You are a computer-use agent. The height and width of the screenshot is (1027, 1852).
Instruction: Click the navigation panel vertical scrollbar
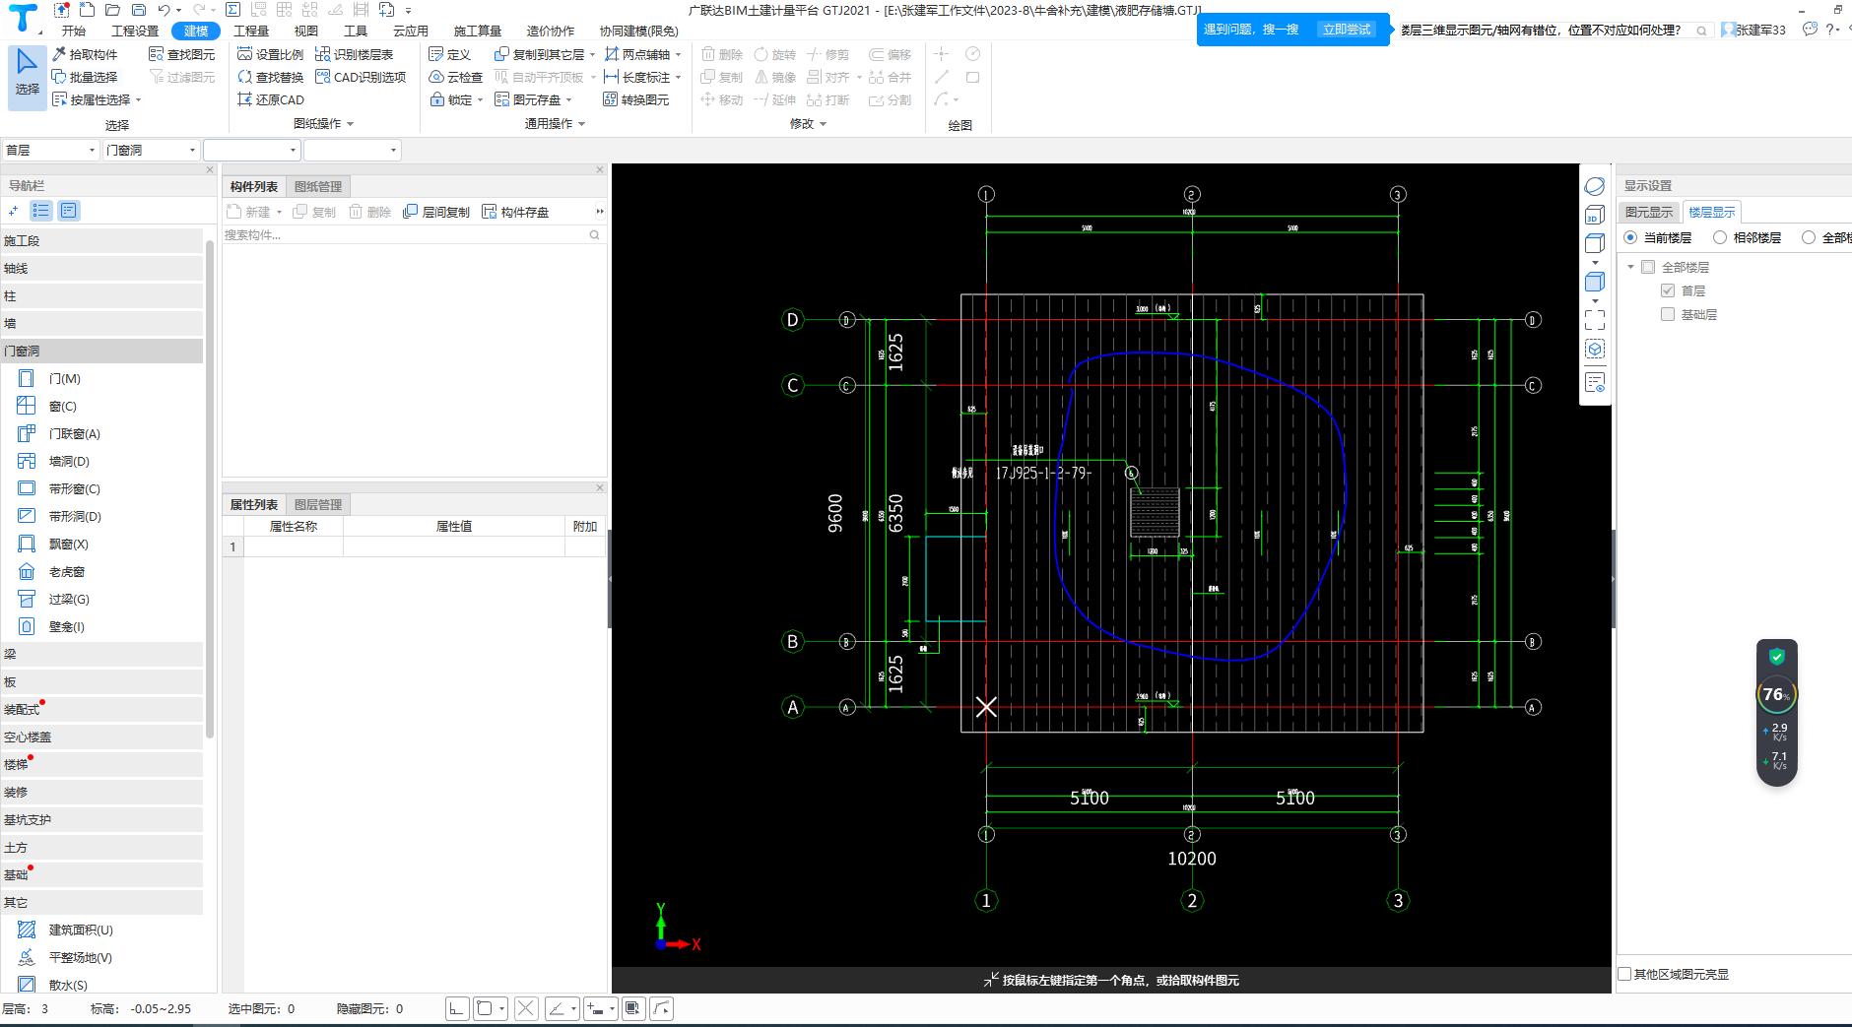tap(210, 487)
